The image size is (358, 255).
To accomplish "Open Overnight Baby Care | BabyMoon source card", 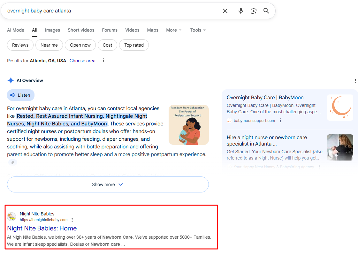I will point(265,98).
